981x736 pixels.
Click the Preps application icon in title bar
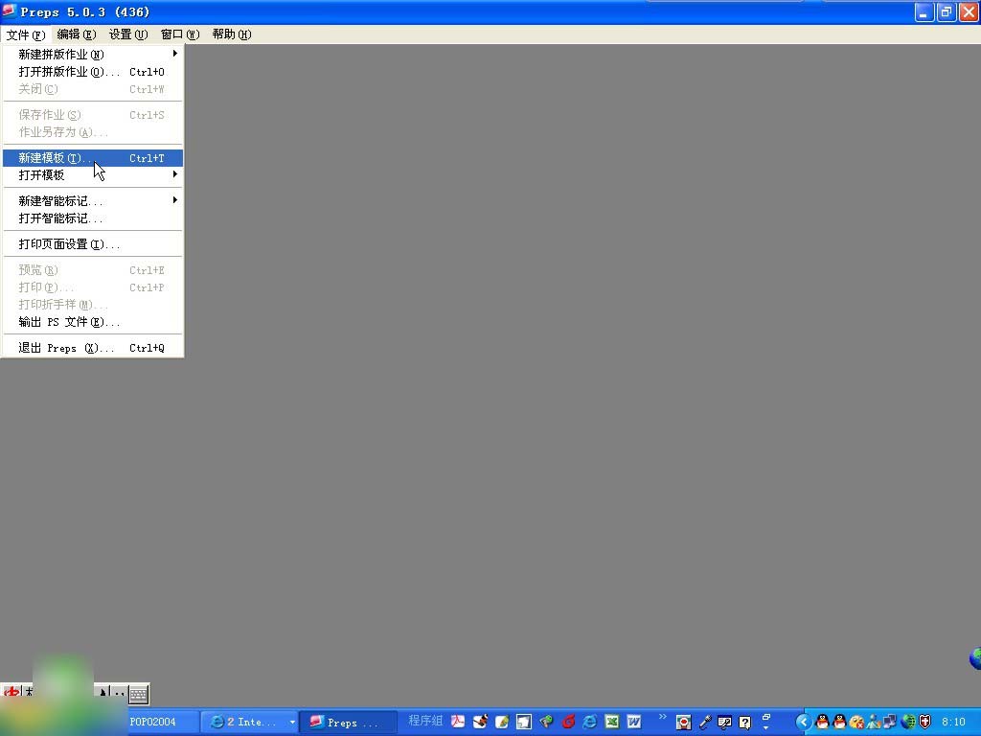click(9, 11)
